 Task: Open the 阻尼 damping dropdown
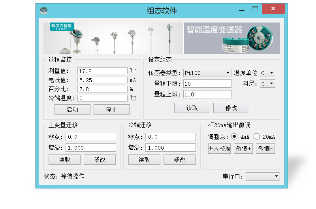[x=267, y=84]
